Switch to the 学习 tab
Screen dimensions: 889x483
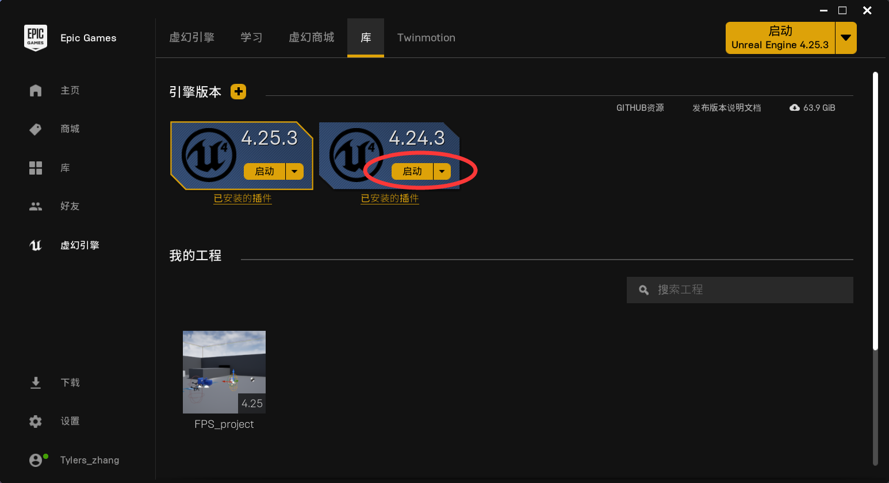(x=251, y=38)
